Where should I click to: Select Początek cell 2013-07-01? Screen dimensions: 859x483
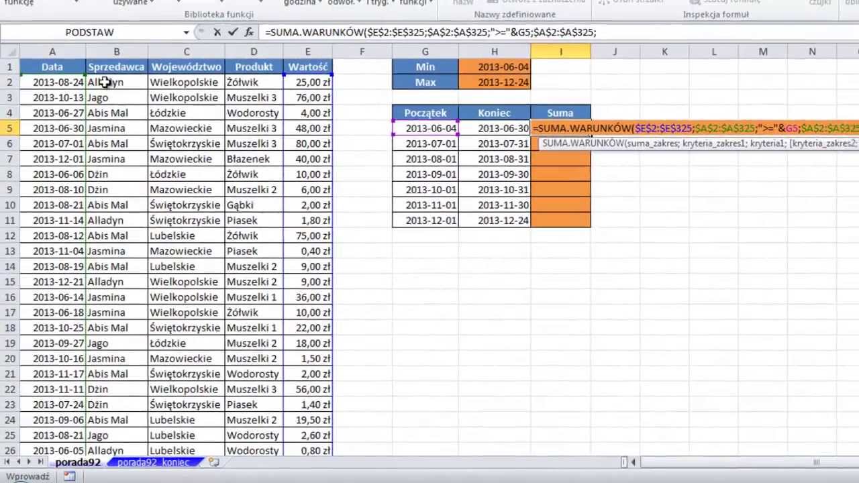click(x=425, y=144)
